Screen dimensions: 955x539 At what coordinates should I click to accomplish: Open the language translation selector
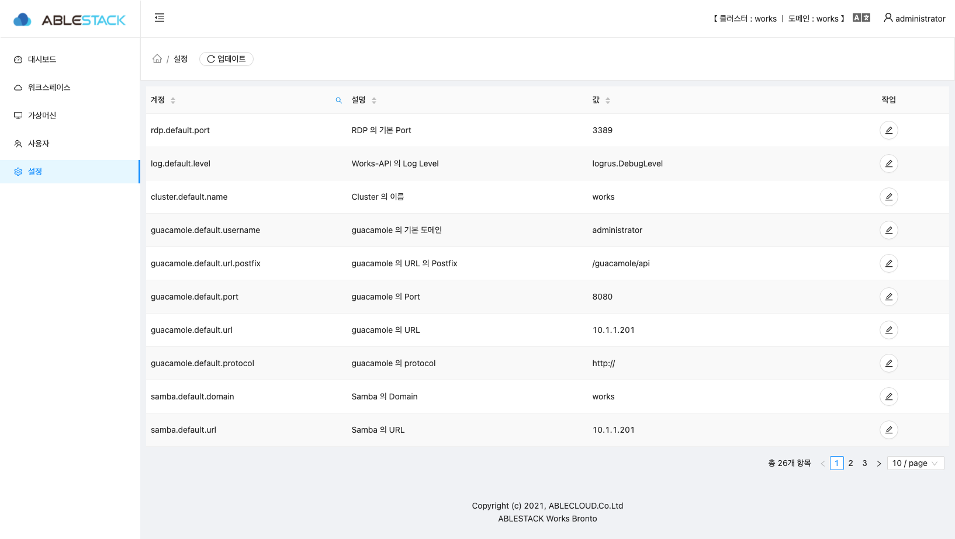click(861, 18)
